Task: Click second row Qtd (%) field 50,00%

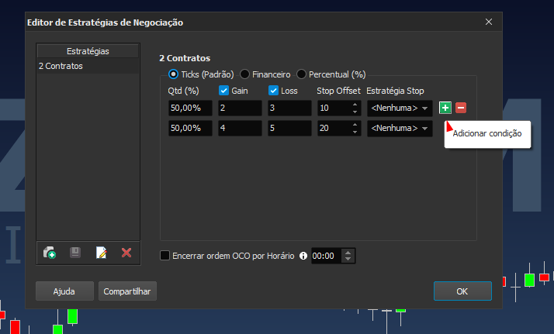Action: 190,128
